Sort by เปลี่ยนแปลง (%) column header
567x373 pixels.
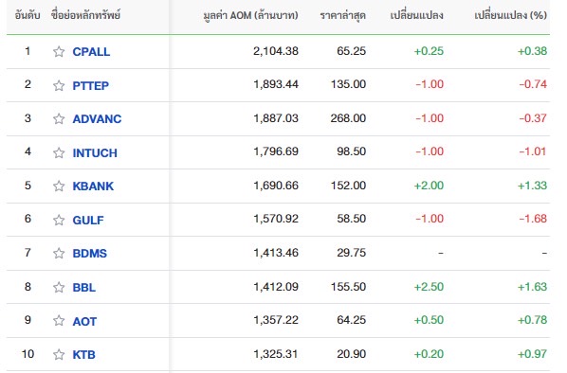(510, 15)
